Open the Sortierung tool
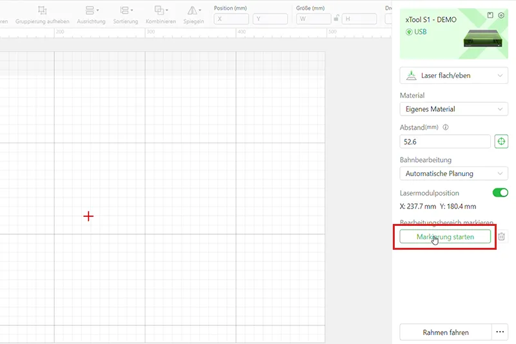 point(125,15)
